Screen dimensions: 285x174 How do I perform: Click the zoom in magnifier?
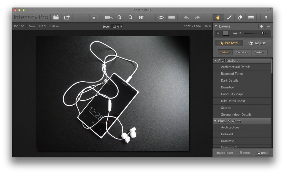119,17
